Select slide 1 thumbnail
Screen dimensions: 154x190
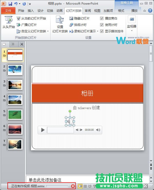(15, 55)
